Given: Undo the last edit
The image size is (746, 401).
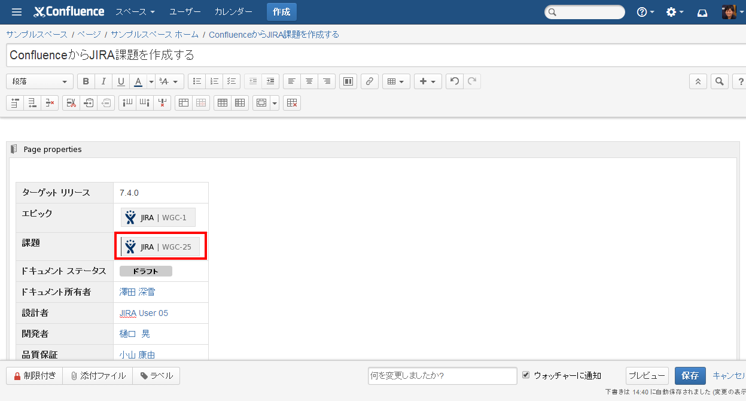Looking at the screenshot, I should 454,81.
